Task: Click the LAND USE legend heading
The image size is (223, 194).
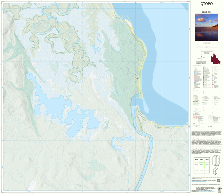Action: (195, 95)
